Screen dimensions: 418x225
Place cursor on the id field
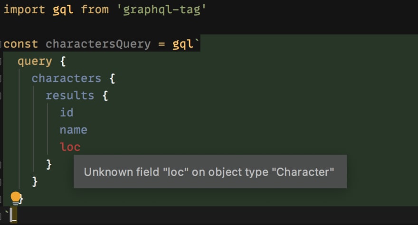pos(66,113)
